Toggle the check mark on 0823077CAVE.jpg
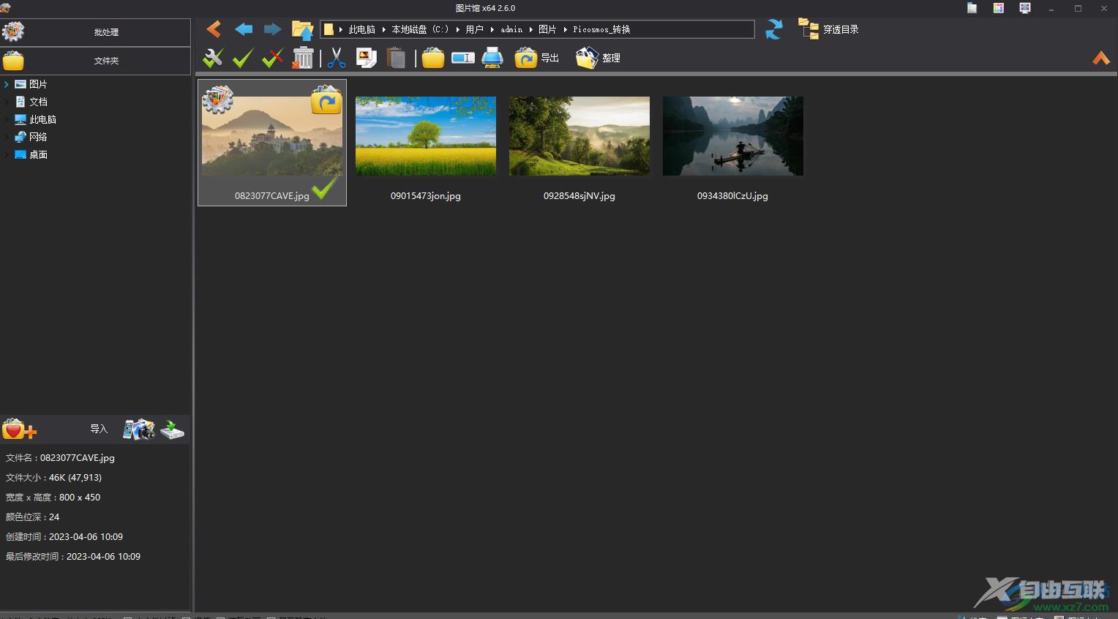 324,187
